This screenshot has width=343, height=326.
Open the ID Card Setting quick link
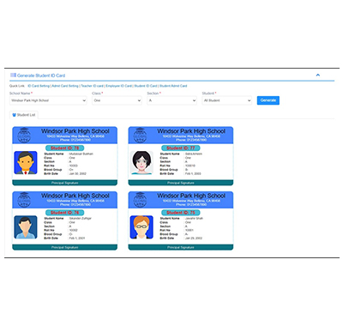point(39,86)
